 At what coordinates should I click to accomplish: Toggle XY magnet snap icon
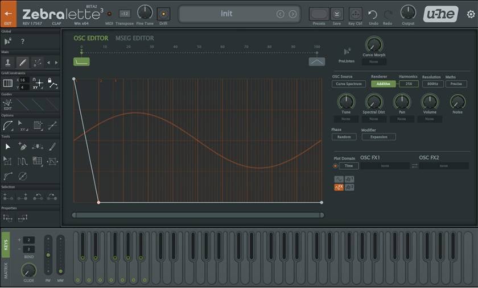tap(38, 83)
